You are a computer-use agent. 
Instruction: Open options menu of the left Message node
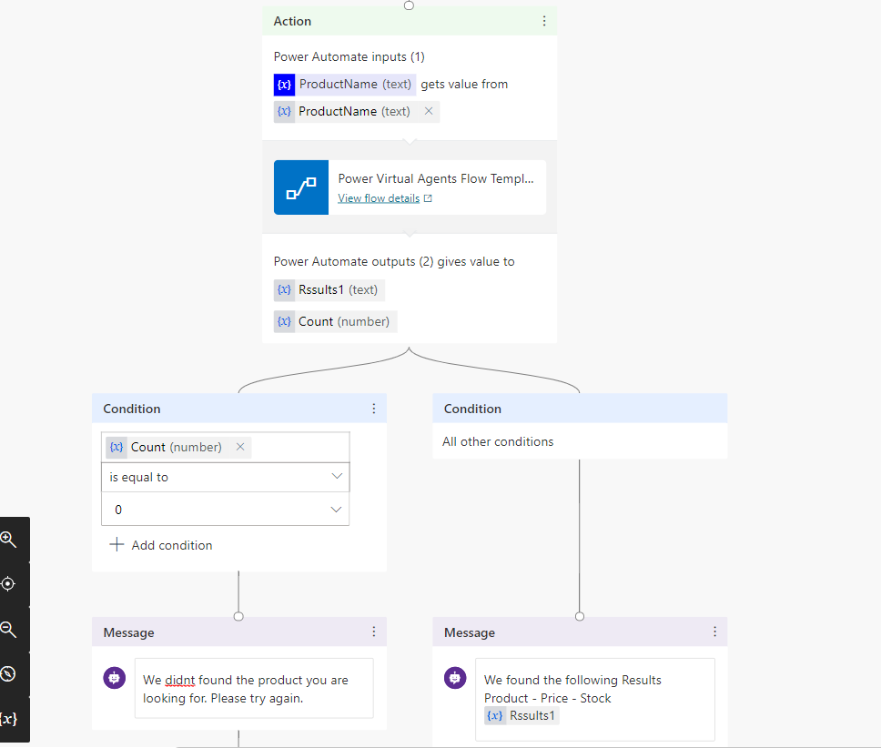coord(373,632)
